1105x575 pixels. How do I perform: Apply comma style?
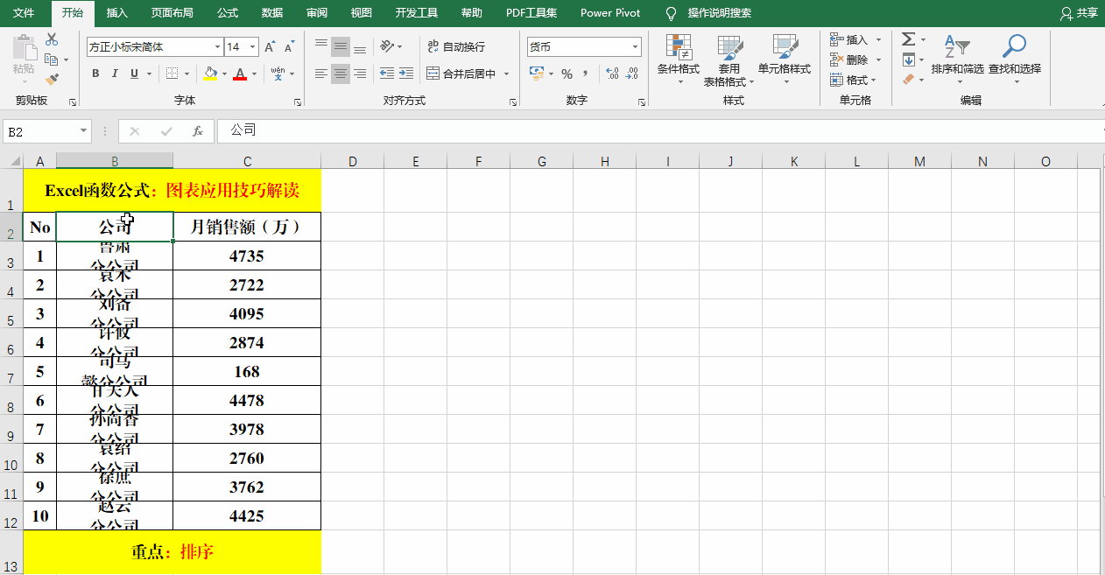point(585,74)
